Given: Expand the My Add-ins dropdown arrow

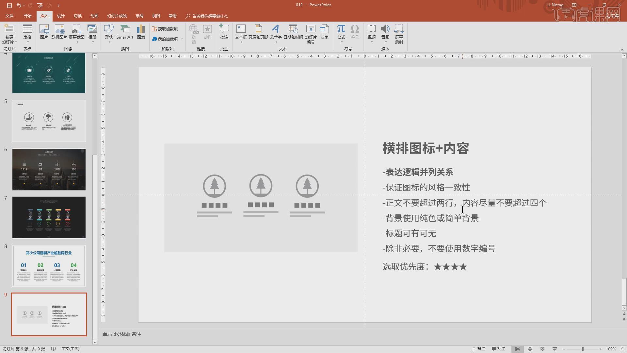Looking at the screenshot, I should 182,39.
